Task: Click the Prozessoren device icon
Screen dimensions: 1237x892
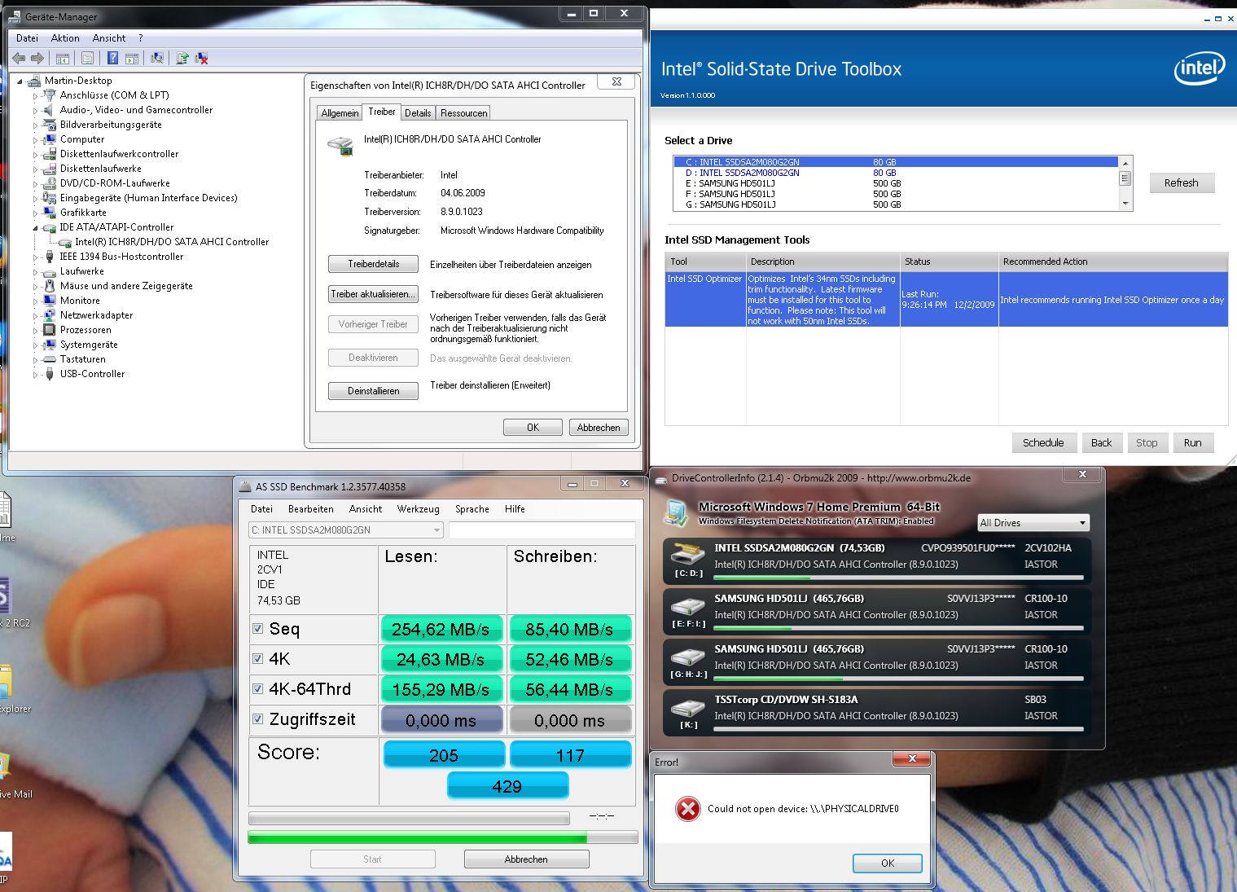Action: click(49, 330)
